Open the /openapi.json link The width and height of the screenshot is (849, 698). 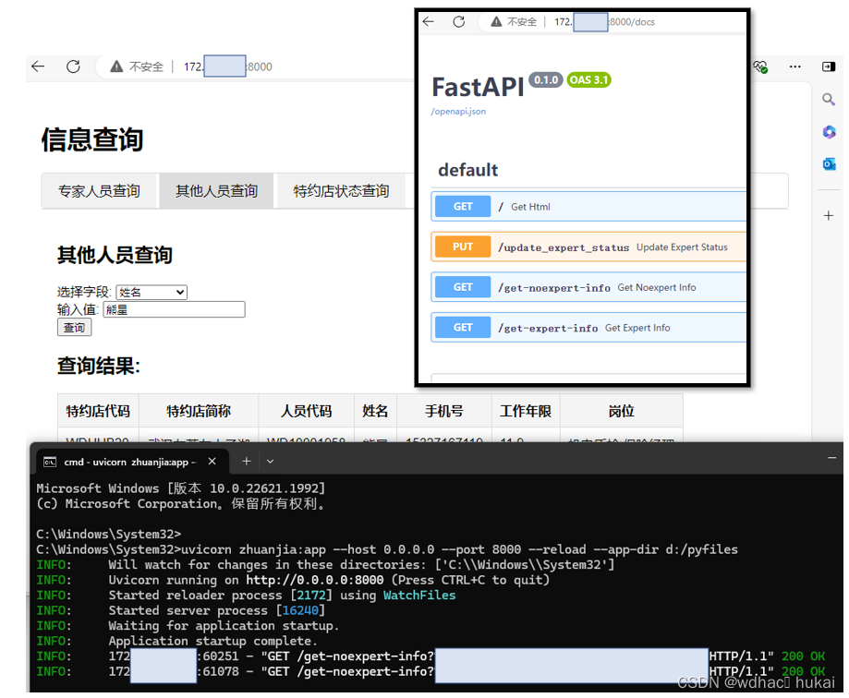[x=458, y=111]
